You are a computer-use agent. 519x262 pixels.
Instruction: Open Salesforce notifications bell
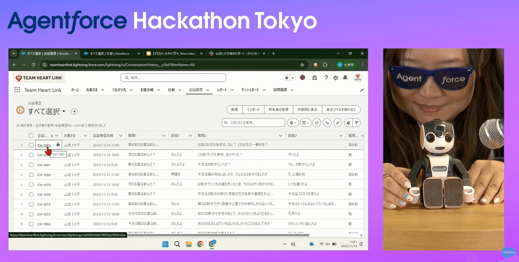coord(344,78)
